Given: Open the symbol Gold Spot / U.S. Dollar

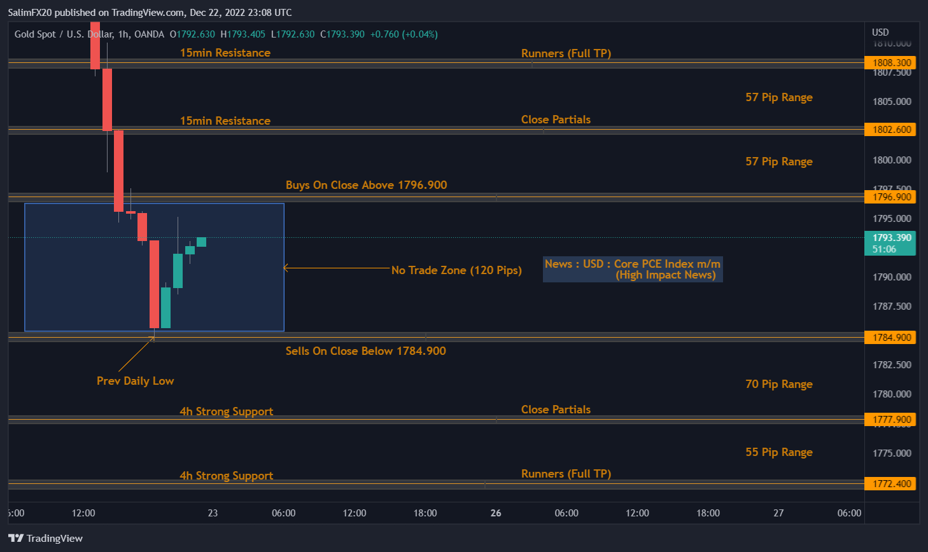Looking at the screenshot, I should pos(64,34).
